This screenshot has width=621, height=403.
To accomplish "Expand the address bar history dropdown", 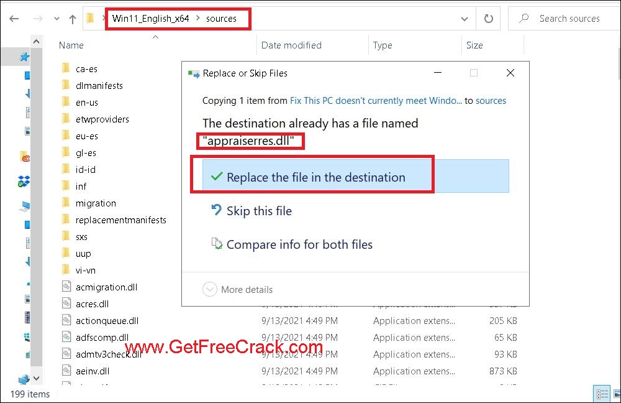I will [x=464, y=19].
